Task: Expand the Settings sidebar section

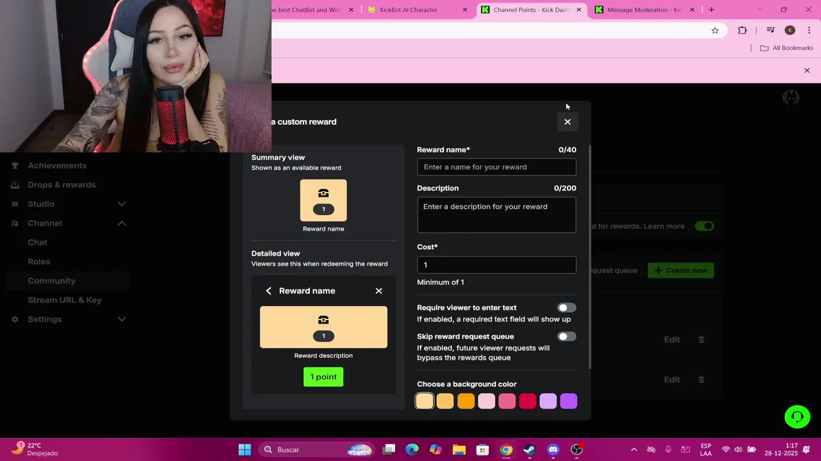Action: [x=121, y=319]
